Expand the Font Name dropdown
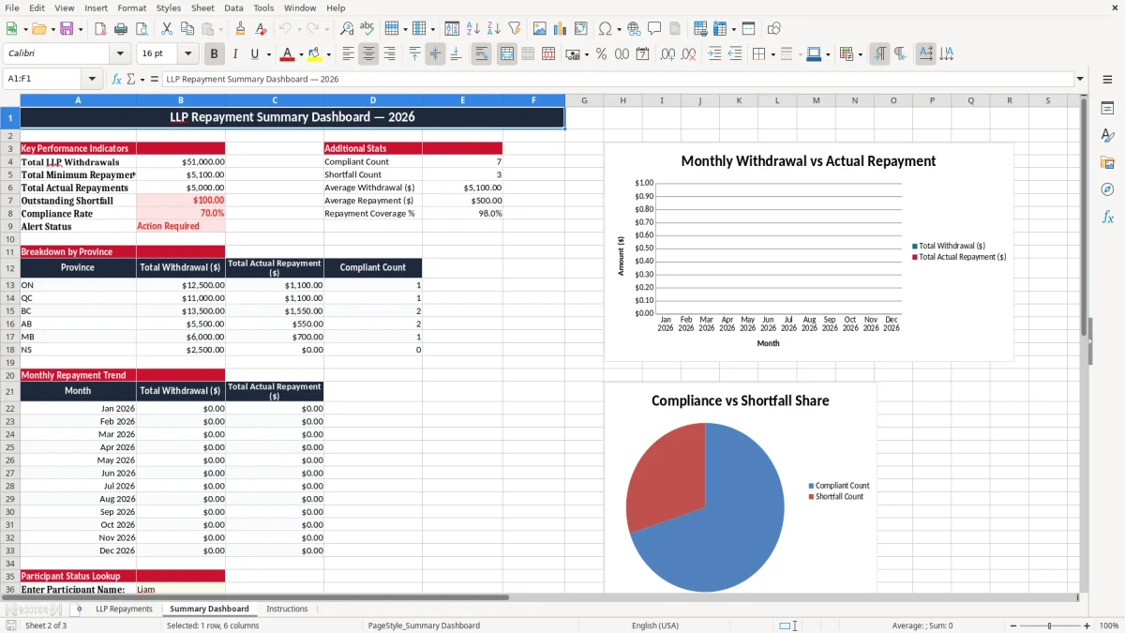The image size is (1125, 633). tap(119, 54)
